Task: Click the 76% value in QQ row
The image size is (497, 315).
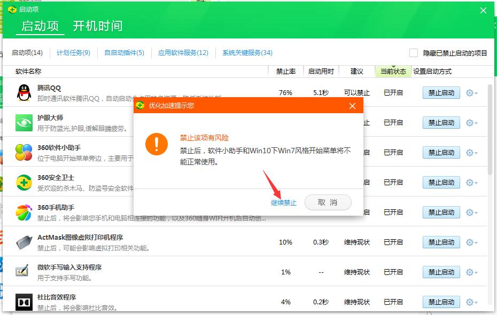Action: [x=285, y=93]
